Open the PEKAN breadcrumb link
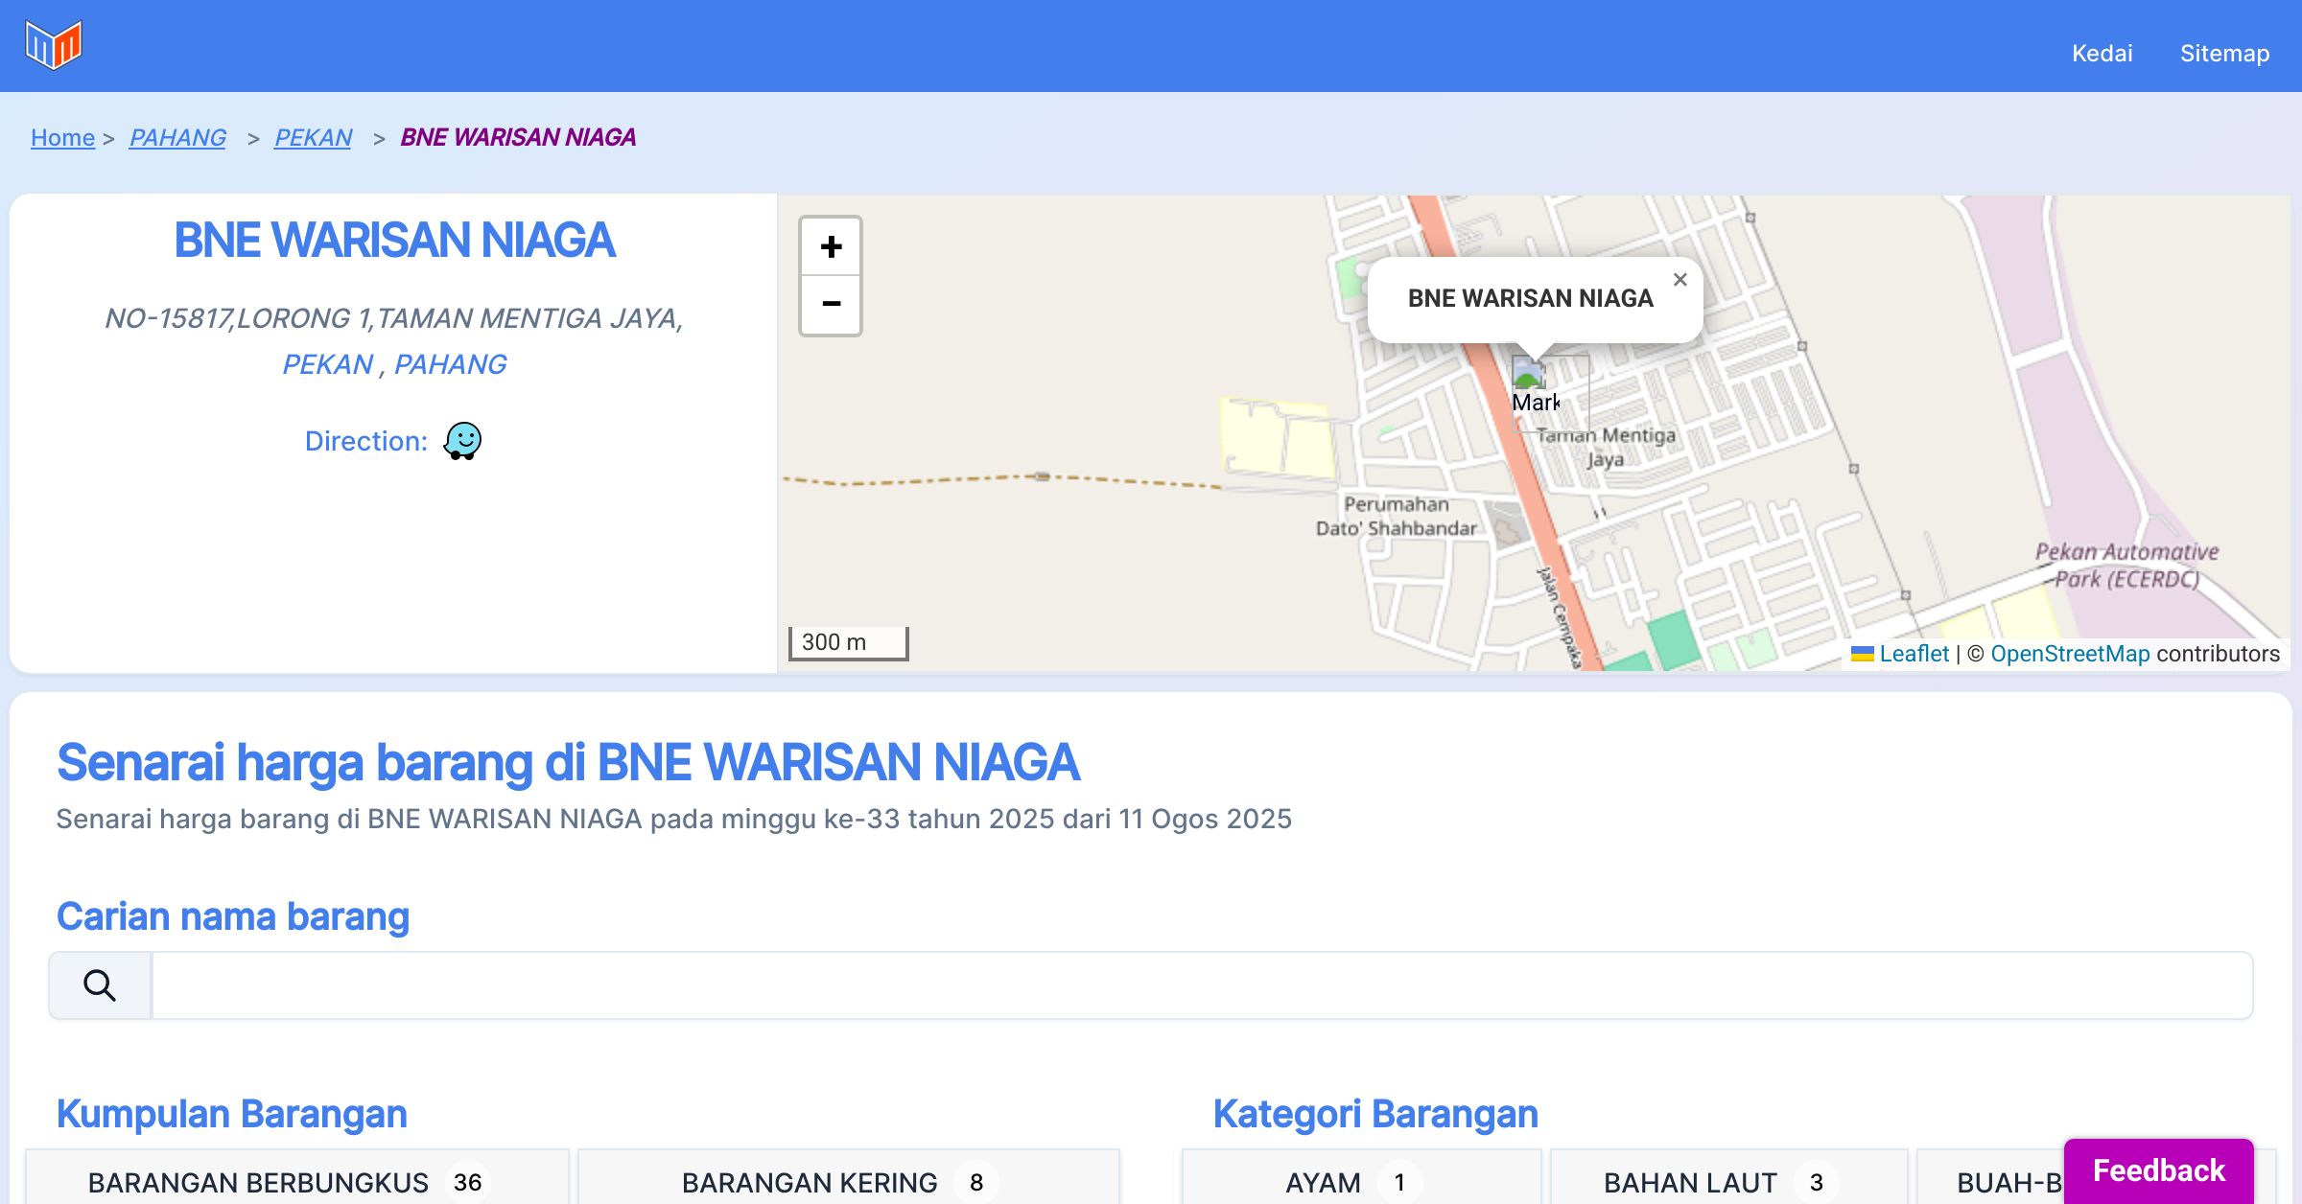 313,137
